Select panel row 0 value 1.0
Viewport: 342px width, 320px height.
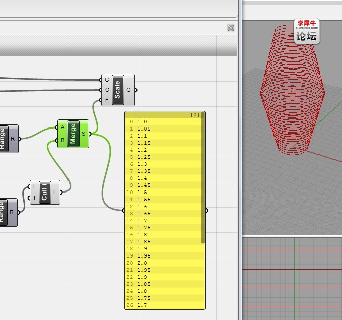pyautogui.click(x=163, y=122)
